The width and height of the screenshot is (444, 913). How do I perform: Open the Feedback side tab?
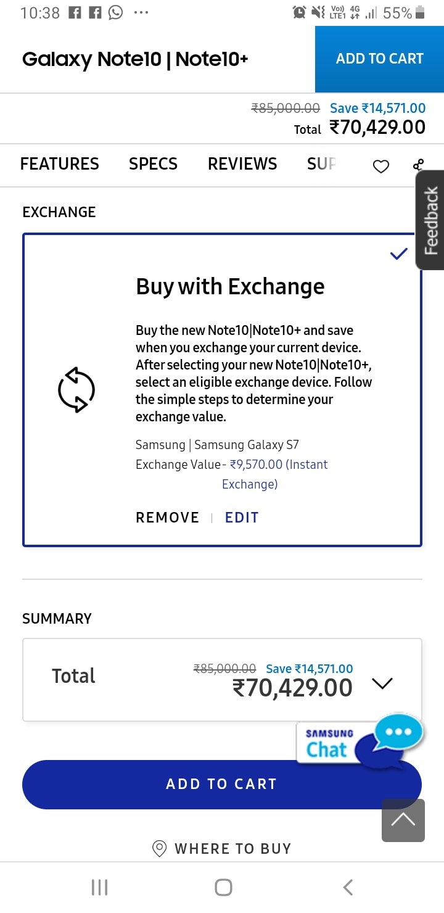[430, 220]
